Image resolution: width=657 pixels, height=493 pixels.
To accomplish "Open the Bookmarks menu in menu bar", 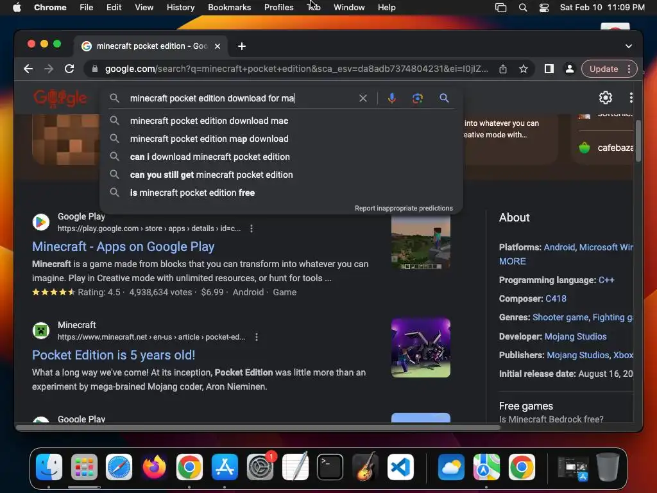I will click(x=229, y=8).
